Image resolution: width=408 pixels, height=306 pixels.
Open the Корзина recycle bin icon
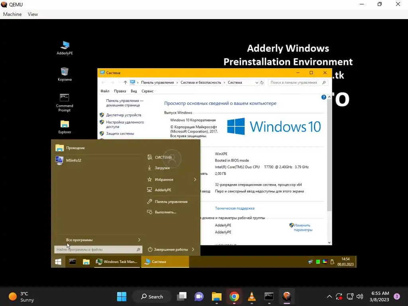coord(65,74)
